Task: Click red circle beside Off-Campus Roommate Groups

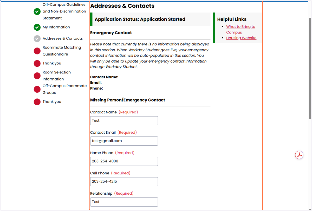Action: pyautogui.click(x=37, y=89)
